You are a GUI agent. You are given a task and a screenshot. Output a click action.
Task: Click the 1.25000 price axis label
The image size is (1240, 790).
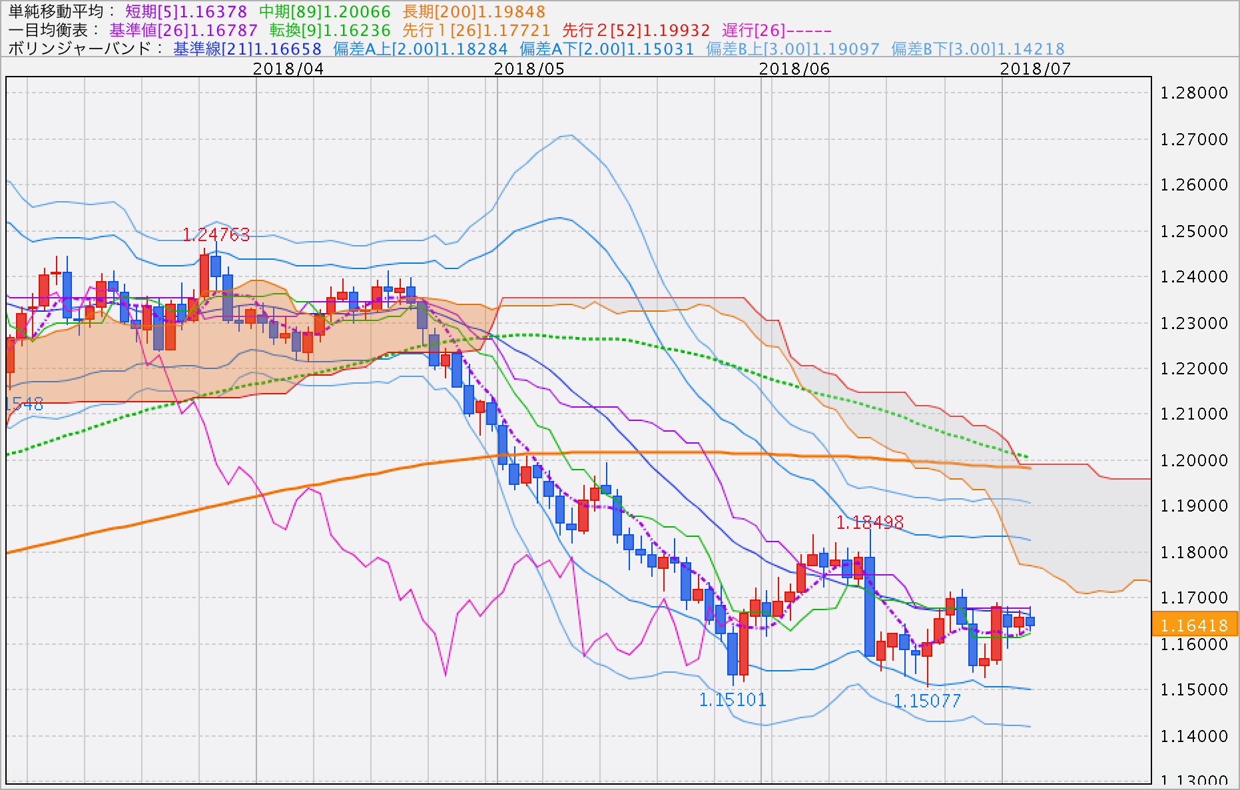tap(1194, 231)
